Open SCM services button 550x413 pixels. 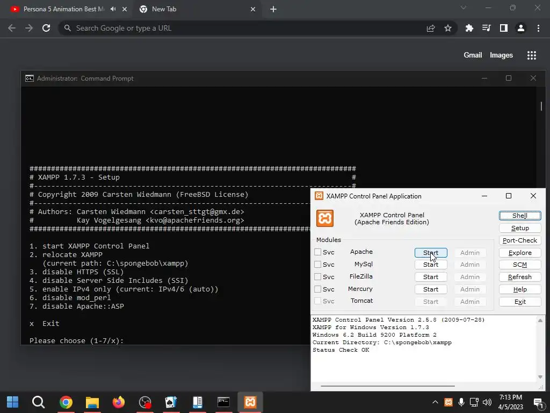tap(520, 265)
